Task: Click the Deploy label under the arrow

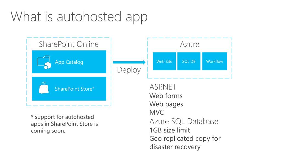Action: (x=129, y=70)
